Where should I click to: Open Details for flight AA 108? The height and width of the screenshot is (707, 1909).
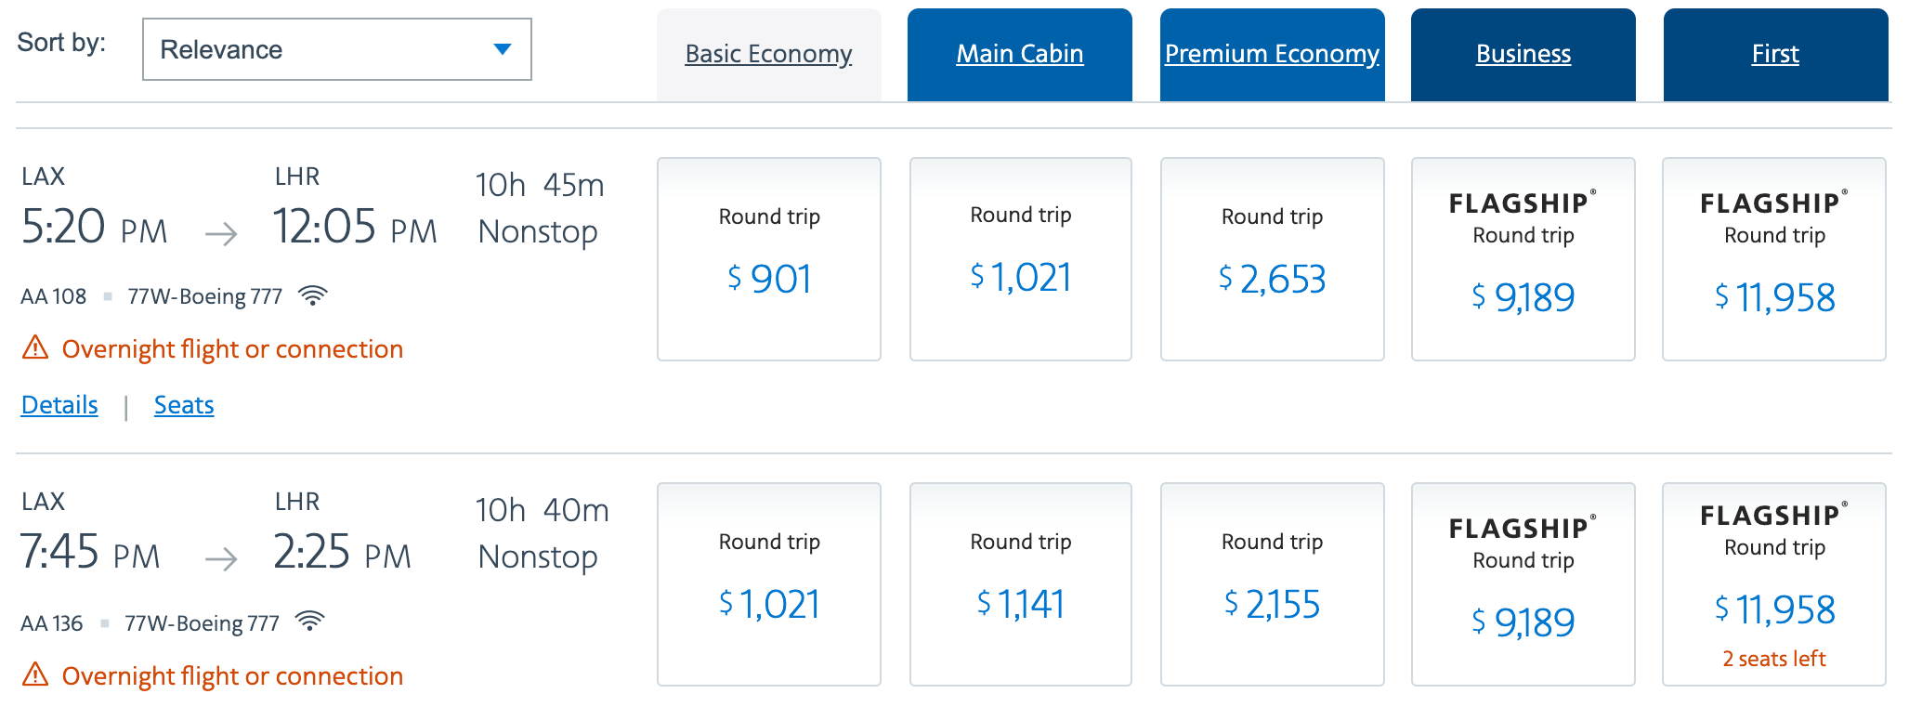click(59, 405)
